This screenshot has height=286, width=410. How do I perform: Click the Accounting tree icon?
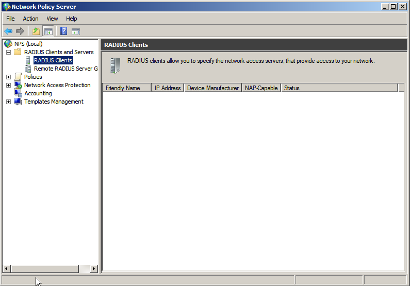(18, 93)
